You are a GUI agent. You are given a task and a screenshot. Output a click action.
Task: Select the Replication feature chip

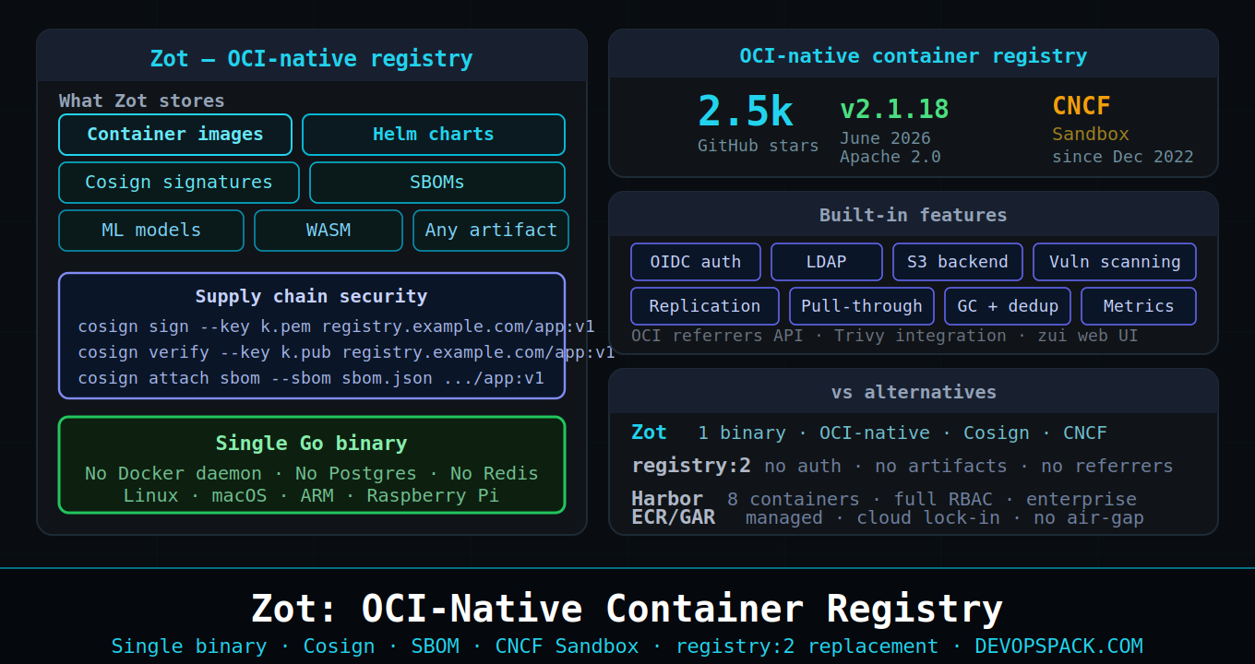pos(705,306)
